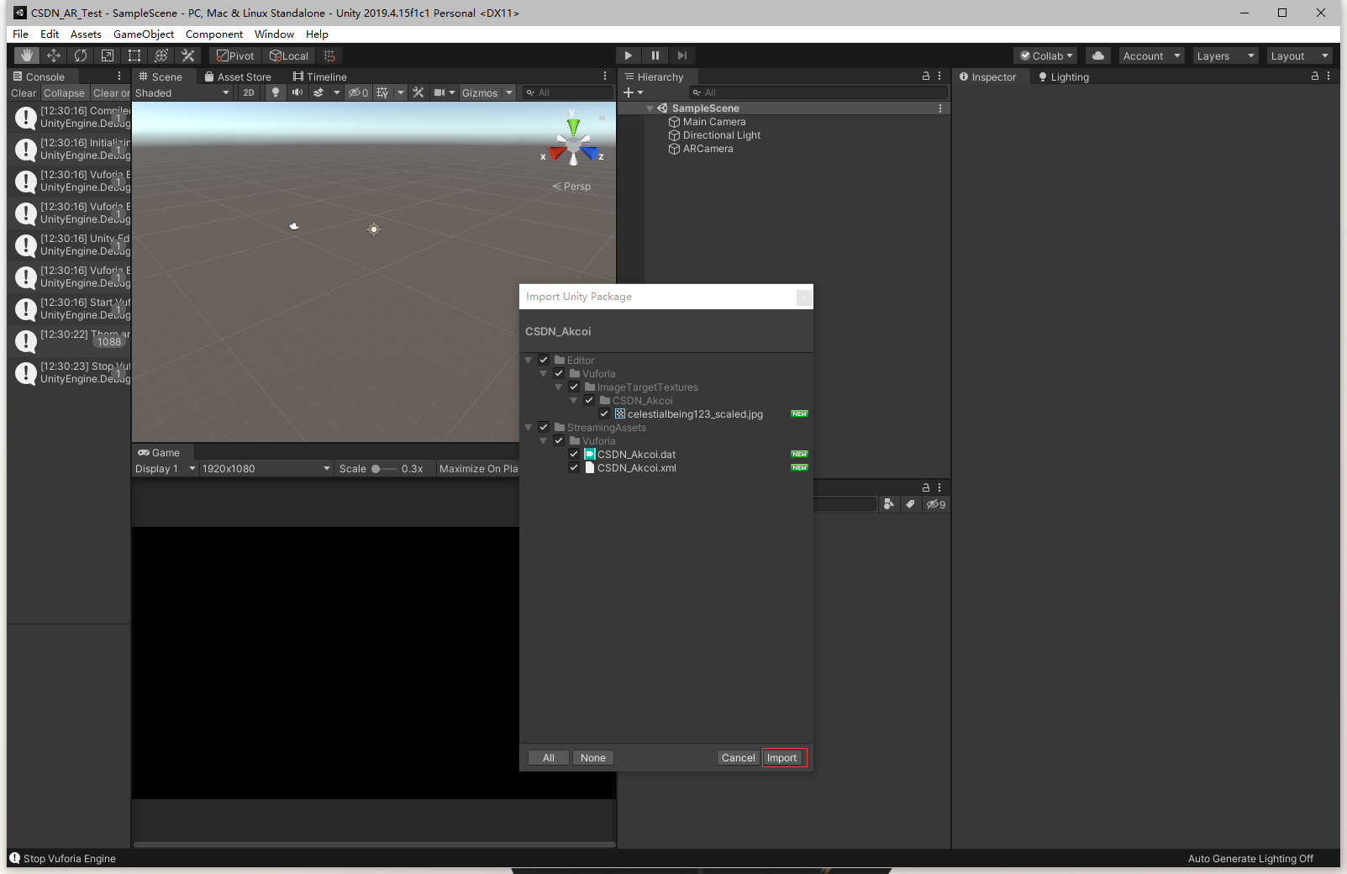
Task: Select the Rotate tool
Action: 80,55
